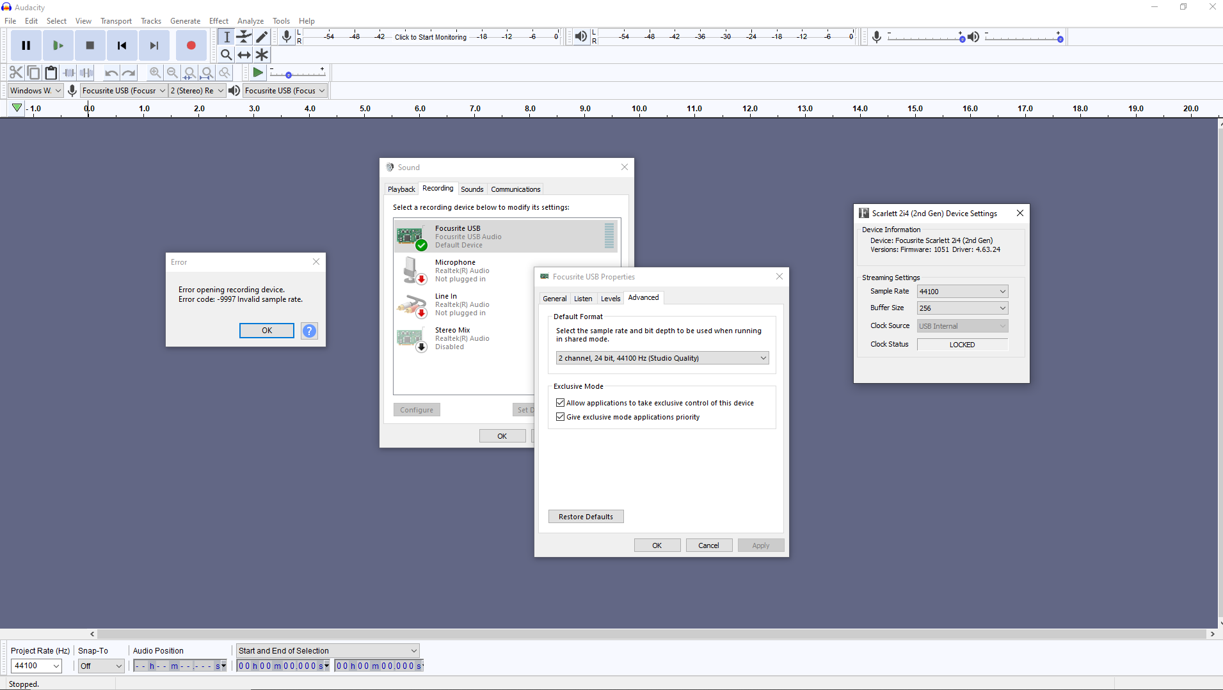Click Fit selection to width icon

[x=189, y=73]
